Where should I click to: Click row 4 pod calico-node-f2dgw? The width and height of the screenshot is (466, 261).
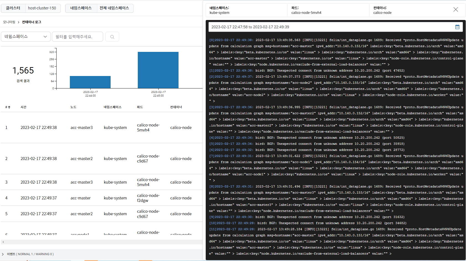(x=148, y=198)
